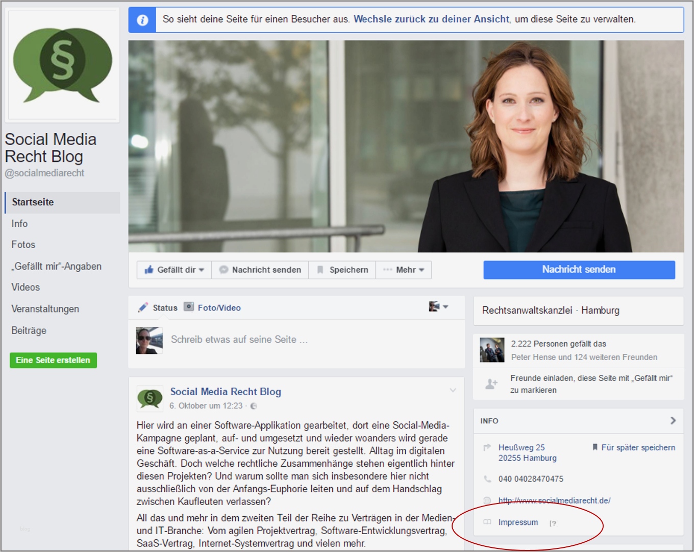Image resolution: width=694 pixels, height=552 pixels.
Task: Open the socialmediarecht.de website link
Action: pyautogui.click(x=554, y=500)
